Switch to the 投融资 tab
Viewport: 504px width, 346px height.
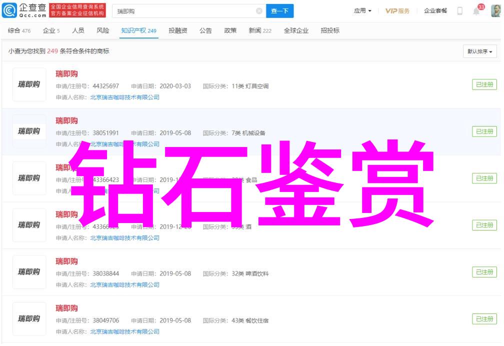pyautogui.click(x=178, y=30)
